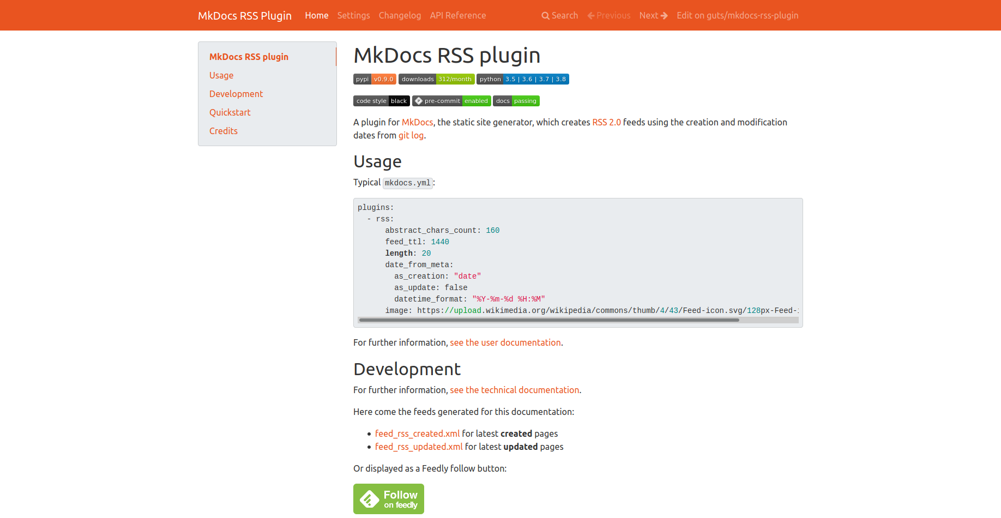The width and height of the screenshot is (1001, 518).
Task: Open the Settings nav item
Action: point(353,15)
